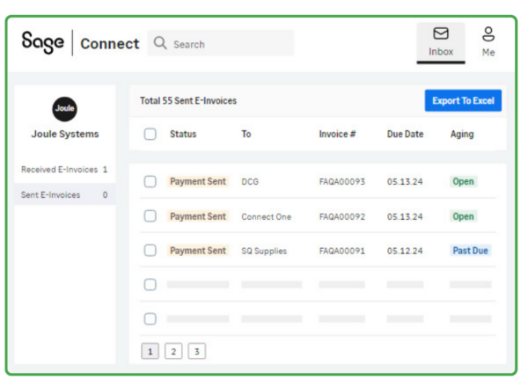
Task: Click the Sage logo
Action: (x=42, y=42)
